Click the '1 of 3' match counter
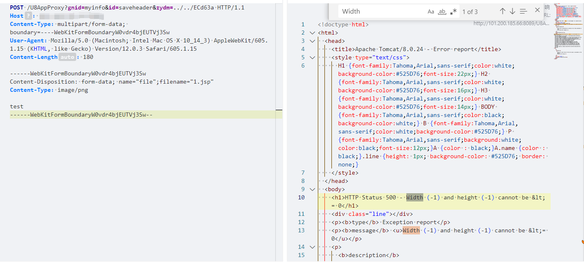This screenshot has width=584, height=262. coord(470,12)
